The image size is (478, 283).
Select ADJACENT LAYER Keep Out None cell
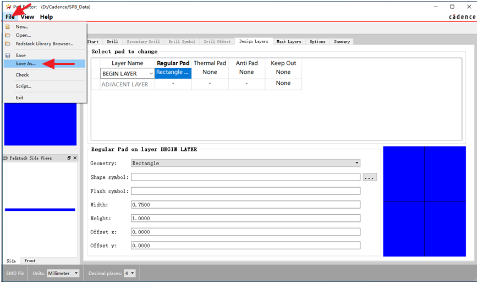[283, 83]
